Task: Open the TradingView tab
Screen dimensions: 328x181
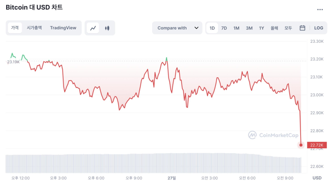Action: tap(63, 28)
